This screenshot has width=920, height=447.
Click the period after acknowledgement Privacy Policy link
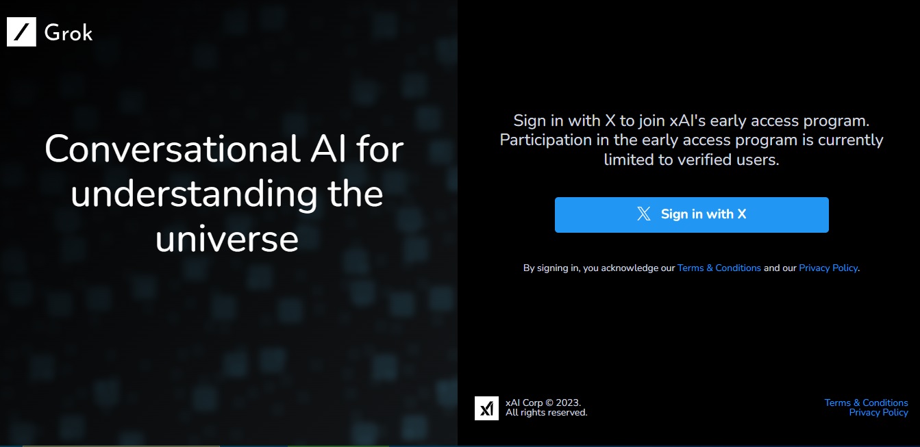tap(859, 269)
